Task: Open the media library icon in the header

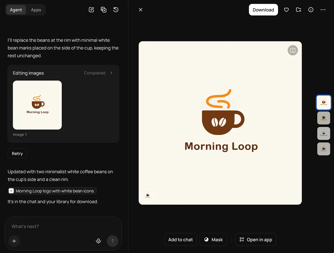Action: (104, 10)
